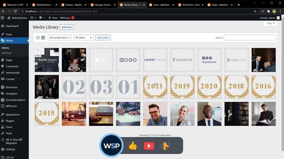Open All-in-One WP Migration in sidebar
Viewport: 284px width, 159px height.
coord(14,141)
